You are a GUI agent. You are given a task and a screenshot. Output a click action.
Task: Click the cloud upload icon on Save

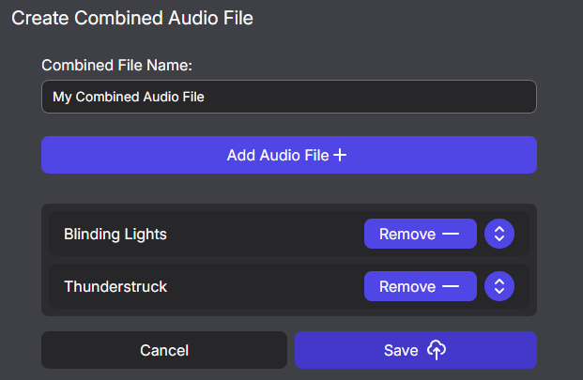coord(437,350)
